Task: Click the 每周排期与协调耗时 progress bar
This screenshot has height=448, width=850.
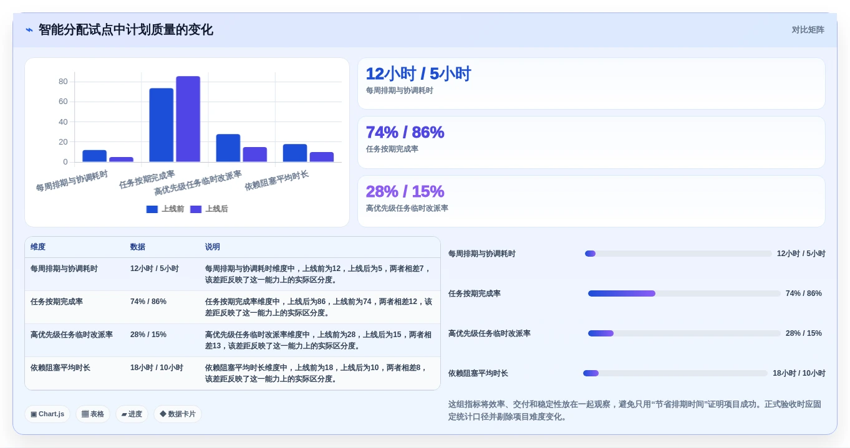Action: tap(679, 254)
